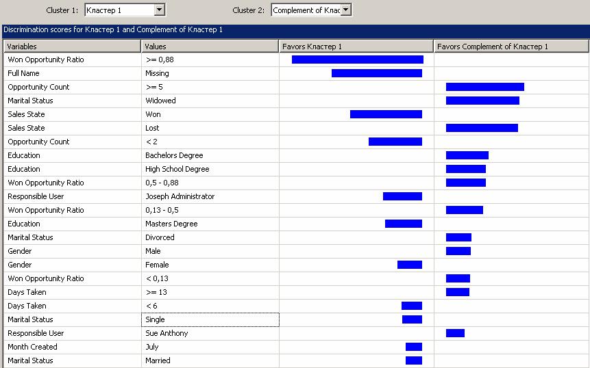Click the '< 0,13' value cell
This screenshot has width=590, height=368.
pos(210,278)
